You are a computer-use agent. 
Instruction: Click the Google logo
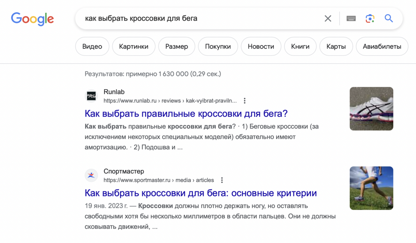pos(32,18)
